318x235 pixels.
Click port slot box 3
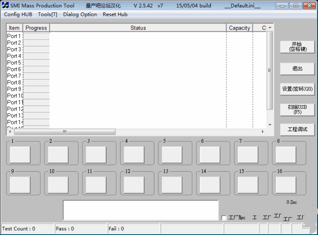(x=96, y=155)
